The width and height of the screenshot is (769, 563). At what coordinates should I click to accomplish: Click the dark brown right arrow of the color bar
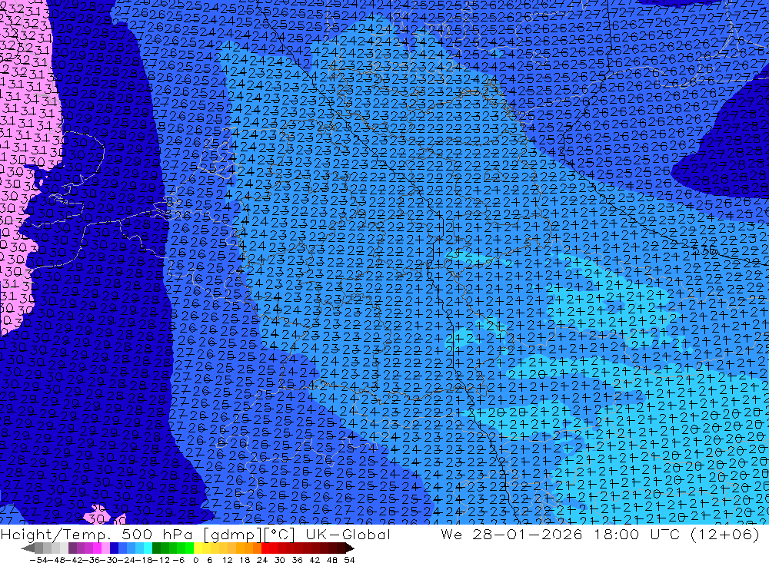(350, 548)
